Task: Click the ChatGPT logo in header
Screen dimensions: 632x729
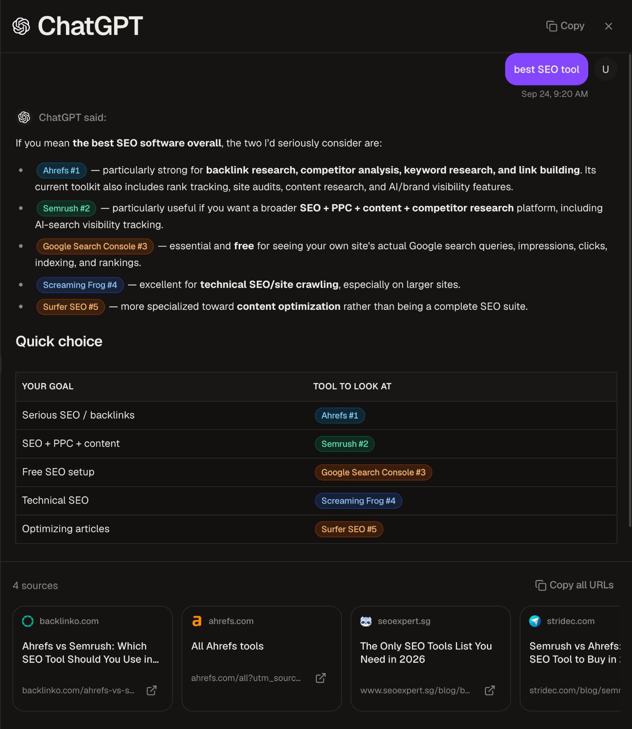Action: tap(21, 26)
